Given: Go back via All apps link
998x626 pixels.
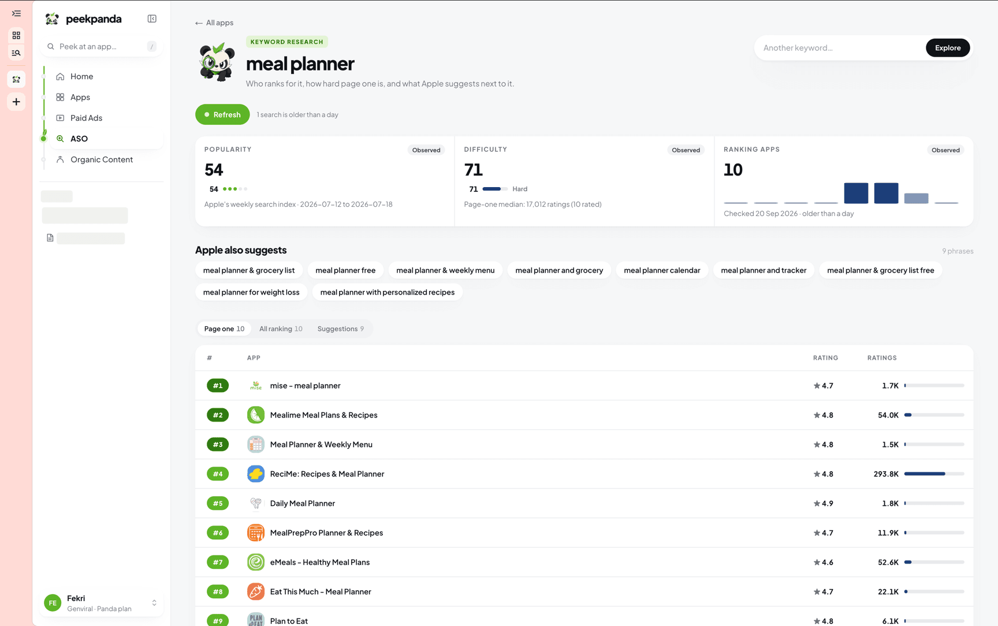Looking at the screenshot, I should point(214,23).
